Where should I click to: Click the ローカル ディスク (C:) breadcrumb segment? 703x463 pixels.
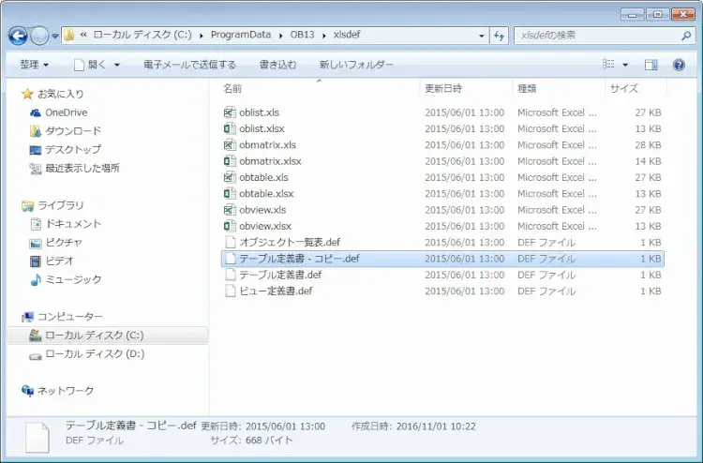142,35
